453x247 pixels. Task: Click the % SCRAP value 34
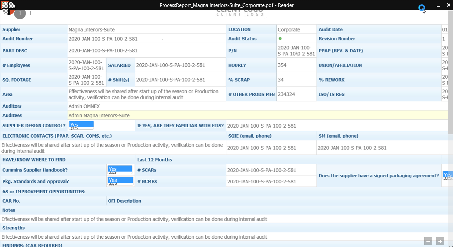coord(296,80)
